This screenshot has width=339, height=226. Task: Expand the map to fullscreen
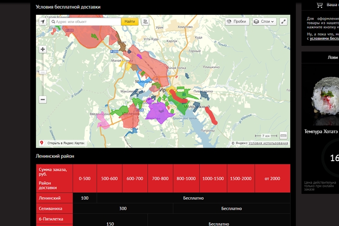click(x=283, y=22)
